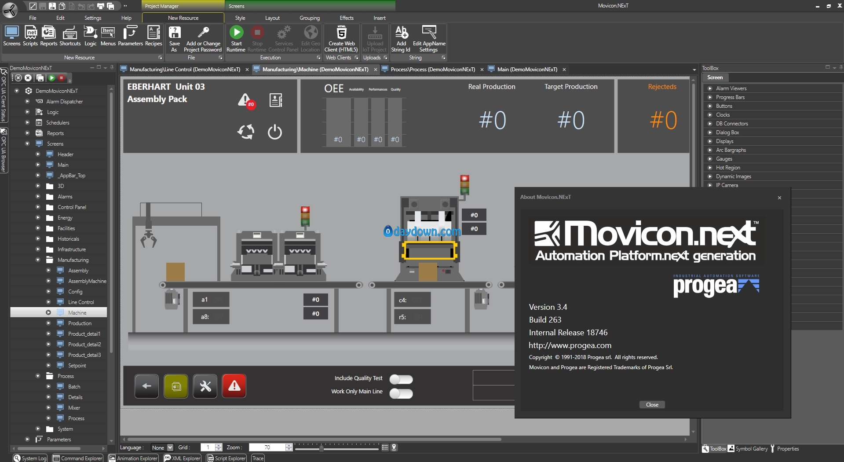Open the System Log panel

pos(30,458)
